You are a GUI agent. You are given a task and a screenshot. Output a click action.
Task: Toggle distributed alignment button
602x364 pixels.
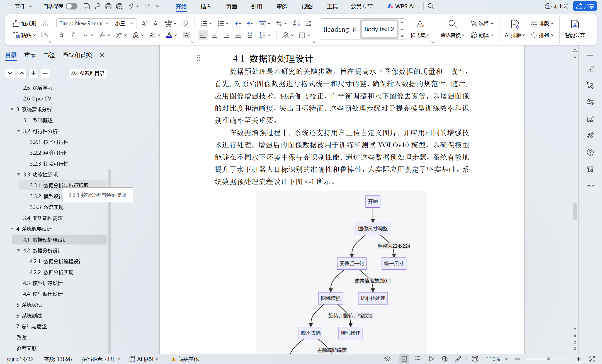pyautogui.click(x=250, y=35)
